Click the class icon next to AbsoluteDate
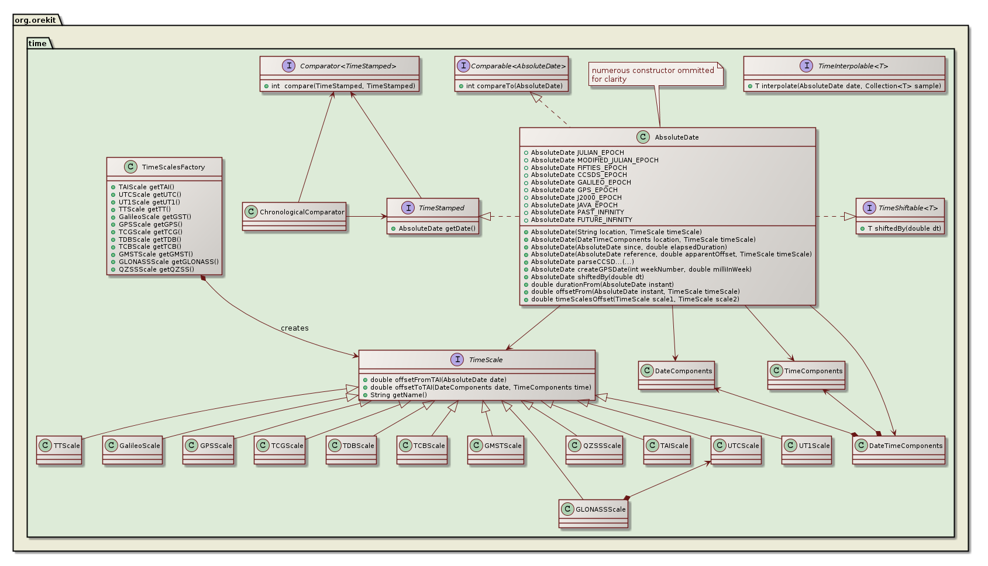This screenshot has width=988, height=566. (x=643, y=137)
